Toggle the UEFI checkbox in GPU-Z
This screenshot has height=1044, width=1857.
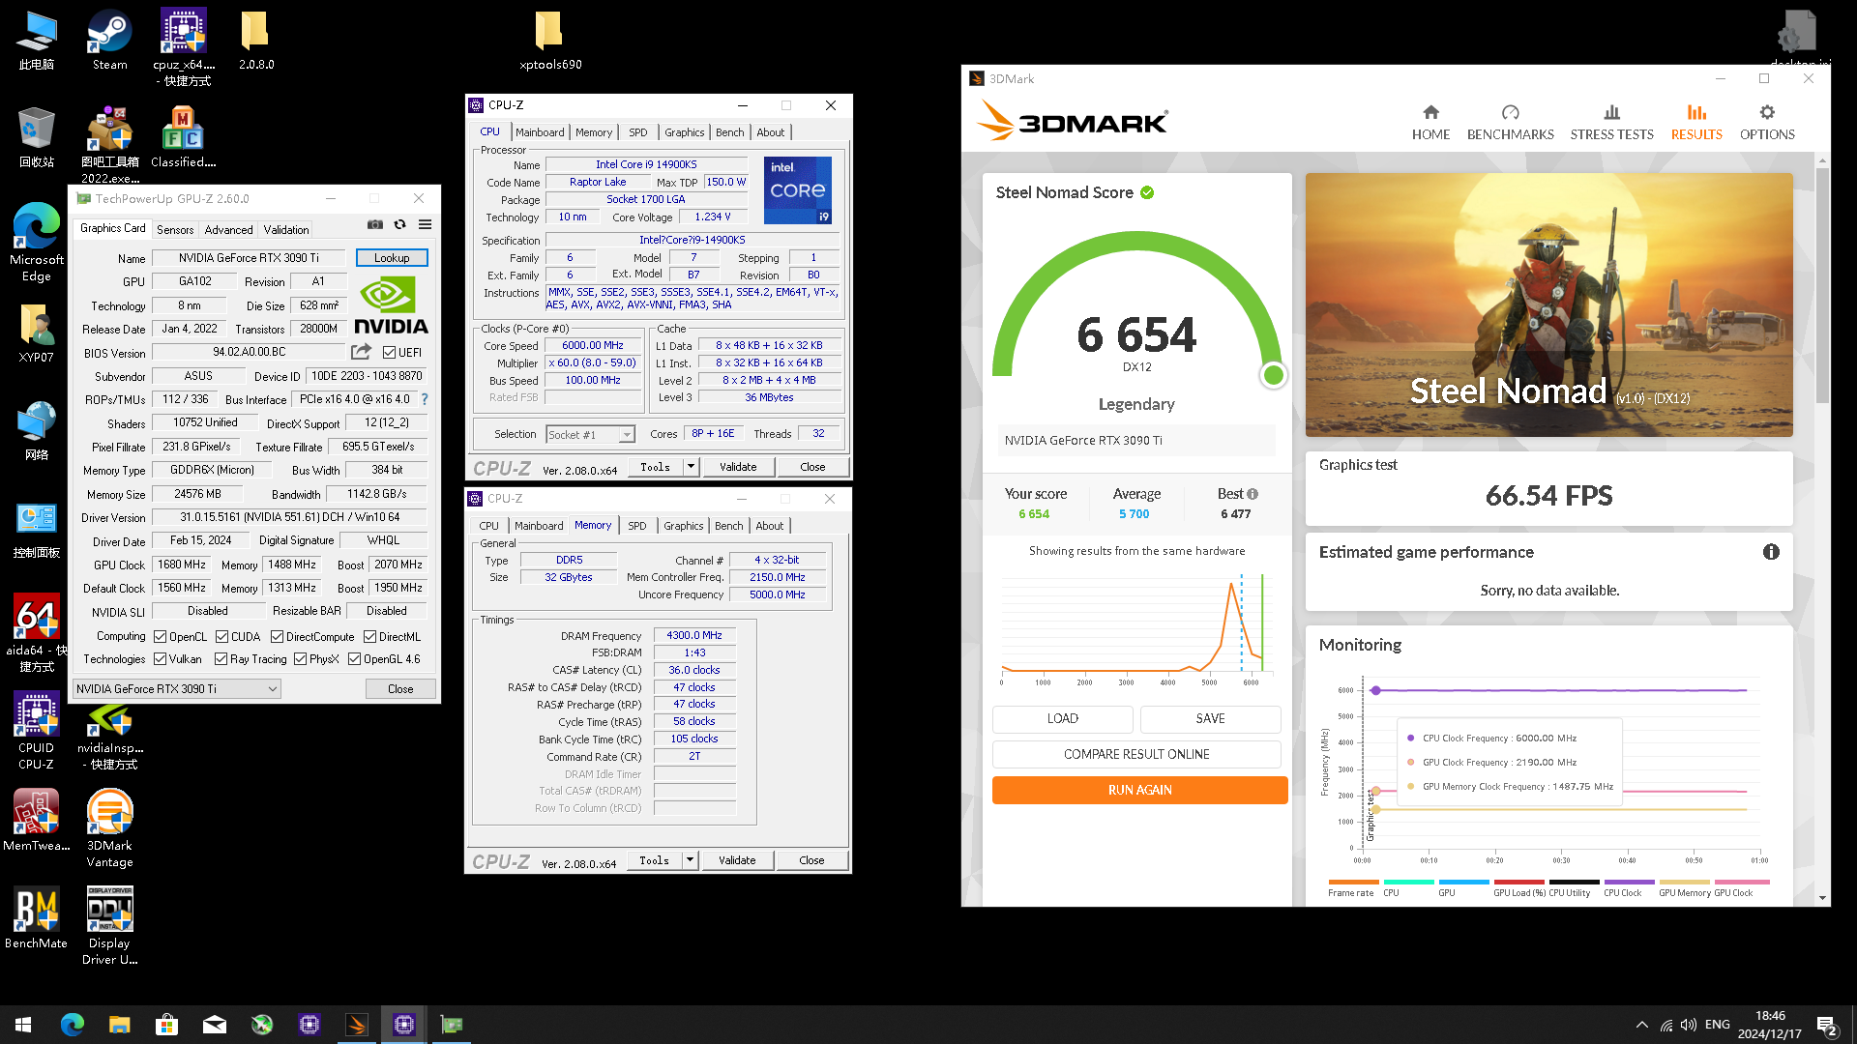(390, 353)
